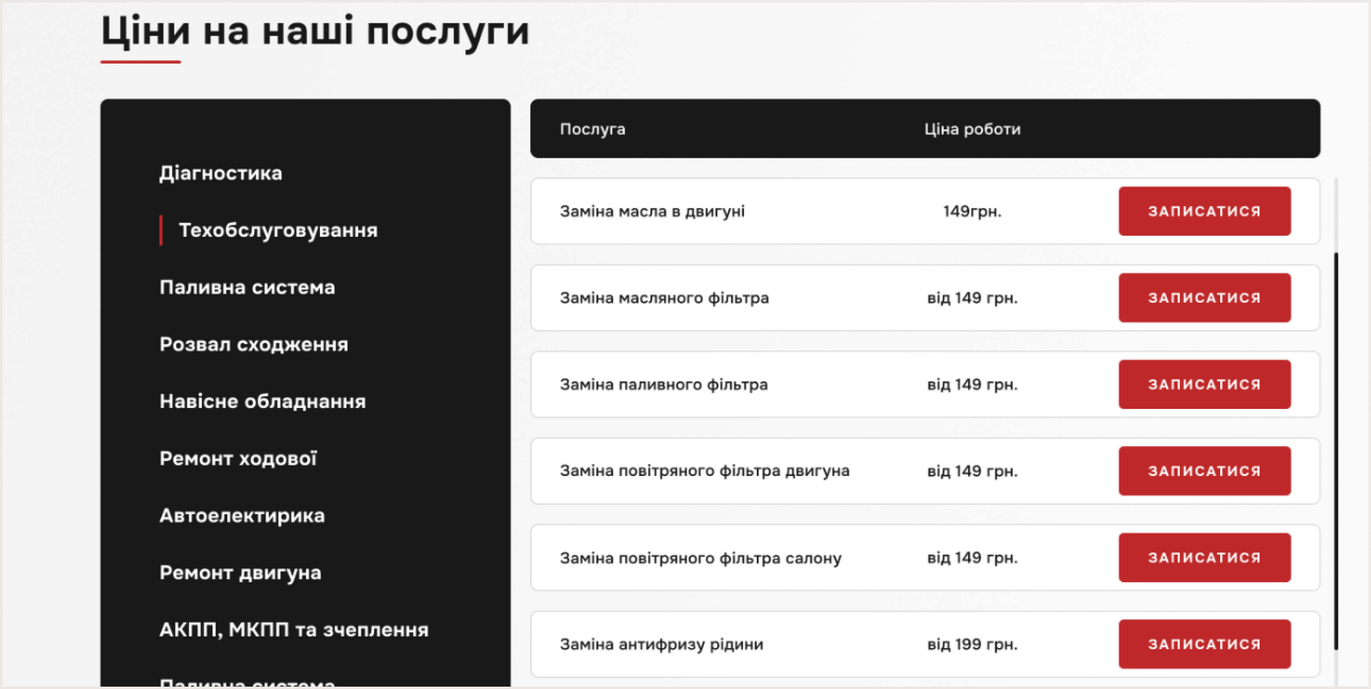This screenshot has width=1371, height=689.
Task: Click Записатися for Заміна масляного фільтра
Action: [x=1204, y=298]
